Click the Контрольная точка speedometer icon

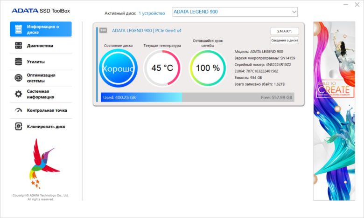coord(18,110)
